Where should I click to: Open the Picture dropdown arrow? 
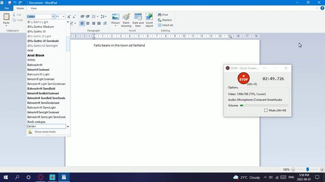coord(115,26)
